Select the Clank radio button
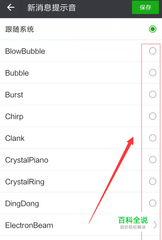 (153, 138)
